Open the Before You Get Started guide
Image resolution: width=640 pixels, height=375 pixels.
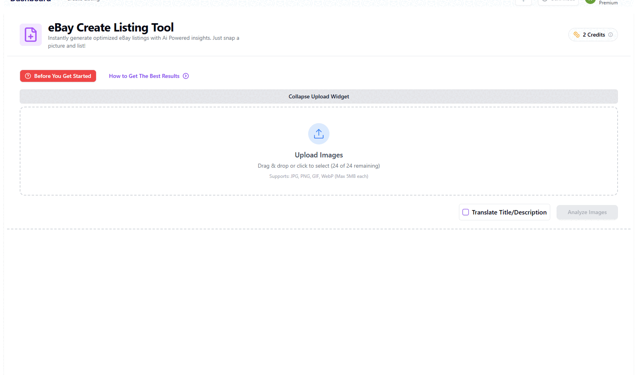tap(58, 76)
